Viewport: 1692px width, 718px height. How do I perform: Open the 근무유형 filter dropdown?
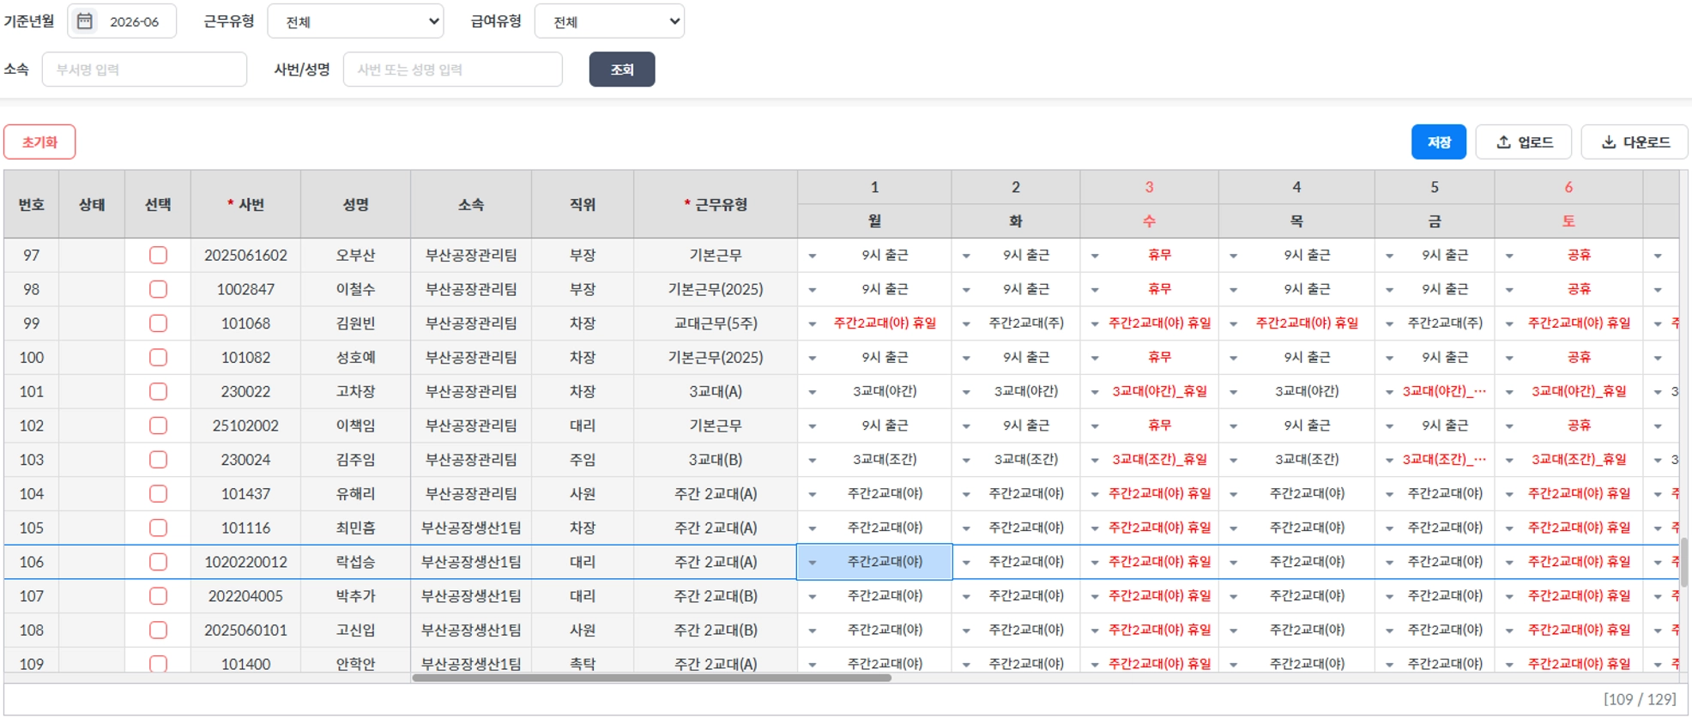[x=355, y=21]
